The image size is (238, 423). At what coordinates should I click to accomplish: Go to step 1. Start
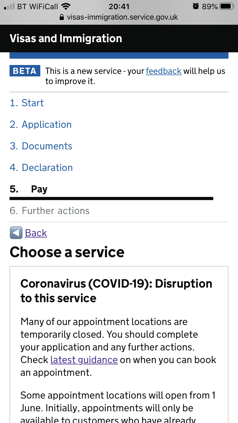[27, 103]
